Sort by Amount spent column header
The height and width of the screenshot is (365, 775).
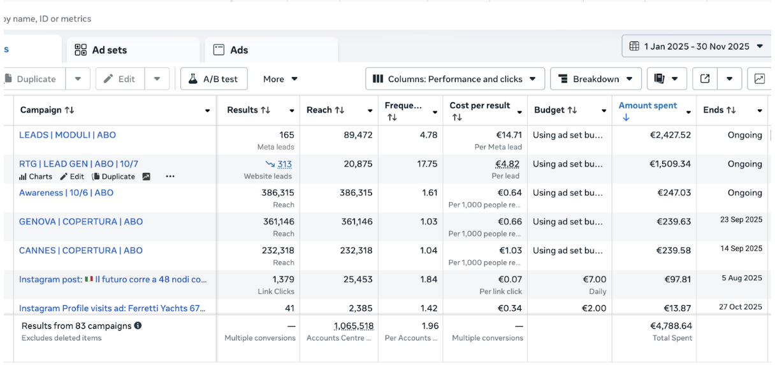648,106
